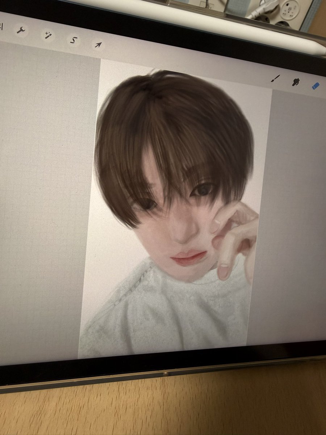
Task: Tap the portrait painting on the canvas
Action: 175,208
